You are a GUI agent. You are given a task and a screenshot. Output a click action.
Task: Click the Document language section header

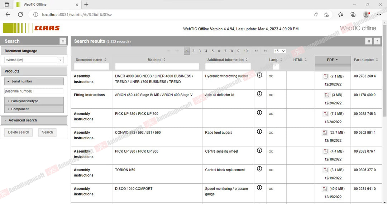click(x=34, y=51)
